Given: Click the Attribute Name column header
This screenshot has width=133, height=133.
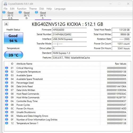Looking at the screenshot, I should point(58,64).
